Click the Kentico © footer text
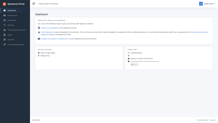The height and width of the screenshot is (123, 218). tap(36, 120)
